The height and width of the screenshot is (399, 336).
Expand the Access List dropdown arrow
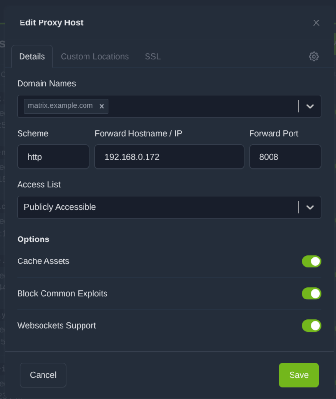310,207
